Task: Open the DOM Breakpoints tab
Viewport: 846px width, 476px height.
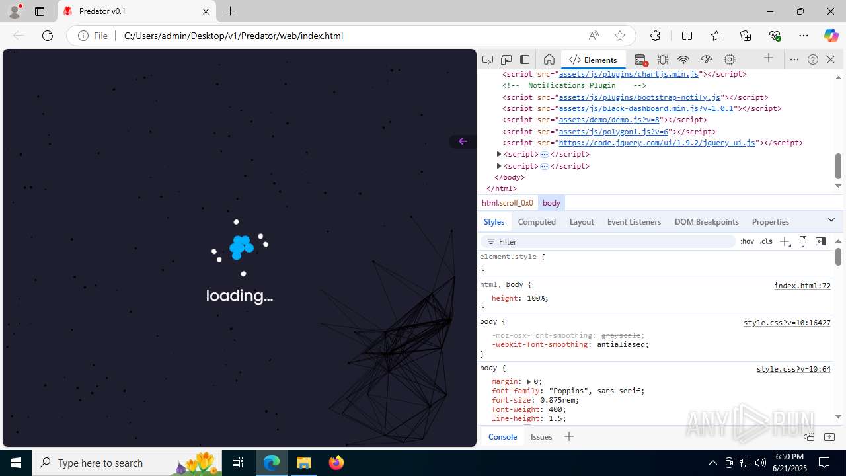Action: coord(707,222)
